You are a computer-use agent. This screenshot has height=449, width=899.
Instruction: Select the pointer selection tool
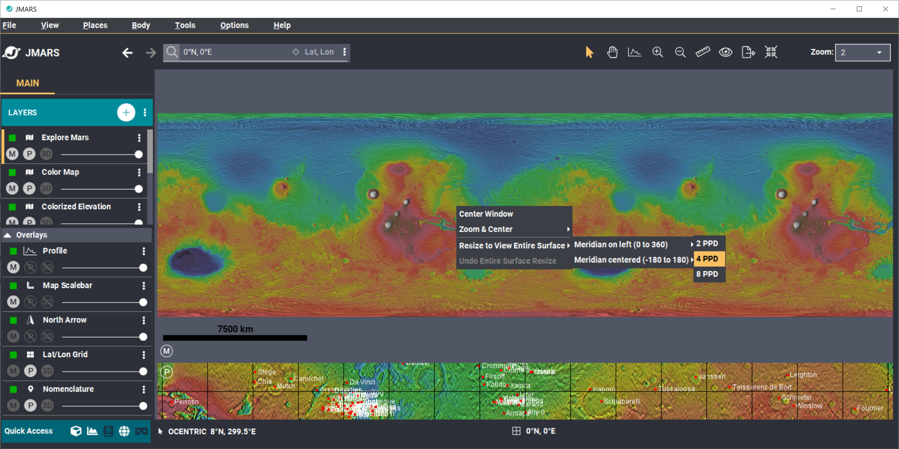coord(589,52)
